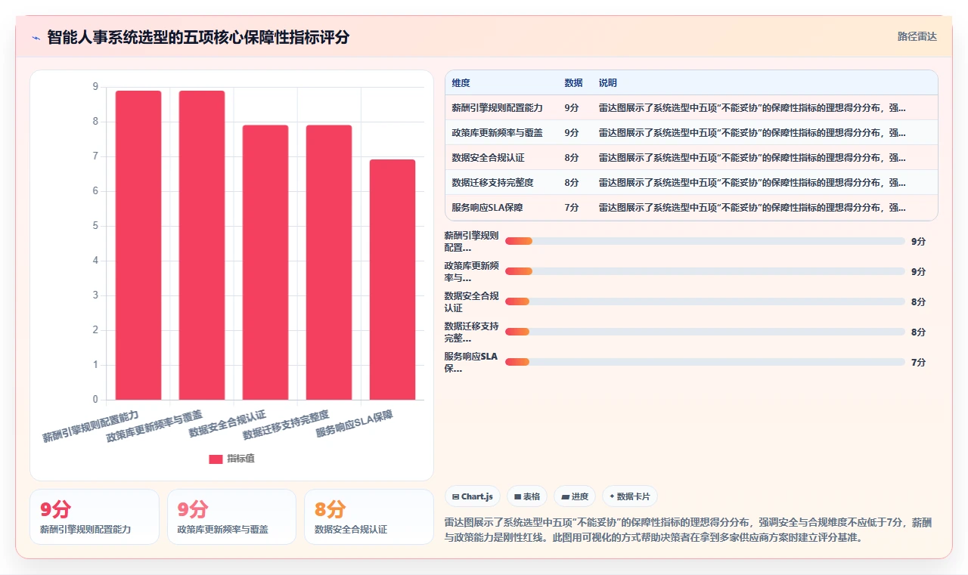Select table row 服务响应SLA保障
The width and height of the screenshot is (968, 575).
pos(691,207)
